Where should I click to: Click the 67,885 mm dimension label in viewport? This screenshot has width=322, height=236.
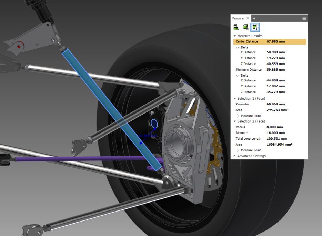click(x=148, y=136)
